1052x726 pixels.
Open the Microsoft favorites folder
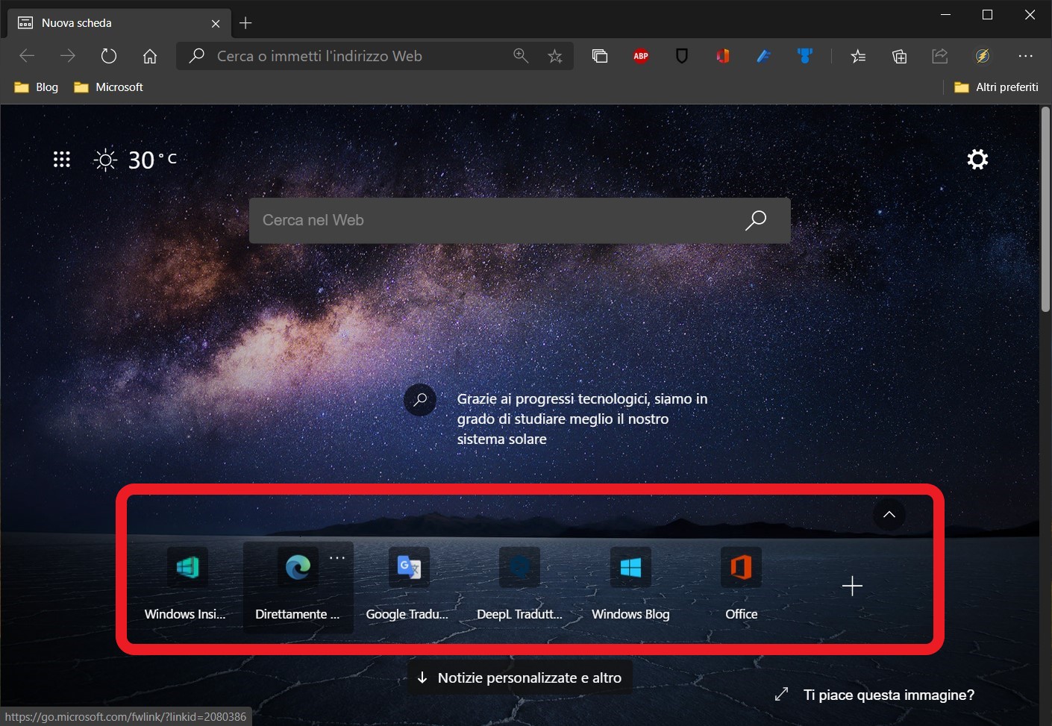pos(108,87)
